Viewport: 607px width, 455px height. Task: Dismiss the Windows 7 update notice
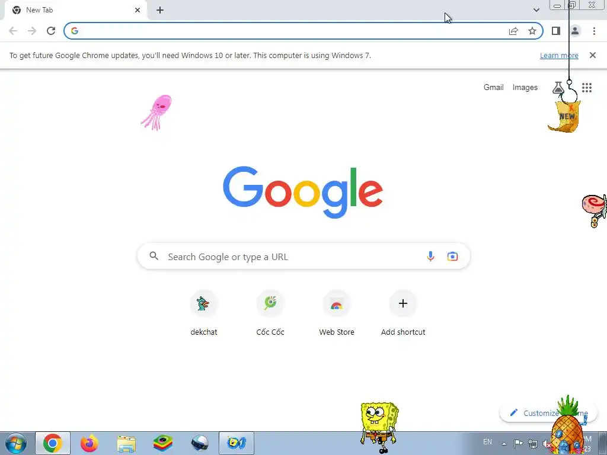click(x=592, y=55)
